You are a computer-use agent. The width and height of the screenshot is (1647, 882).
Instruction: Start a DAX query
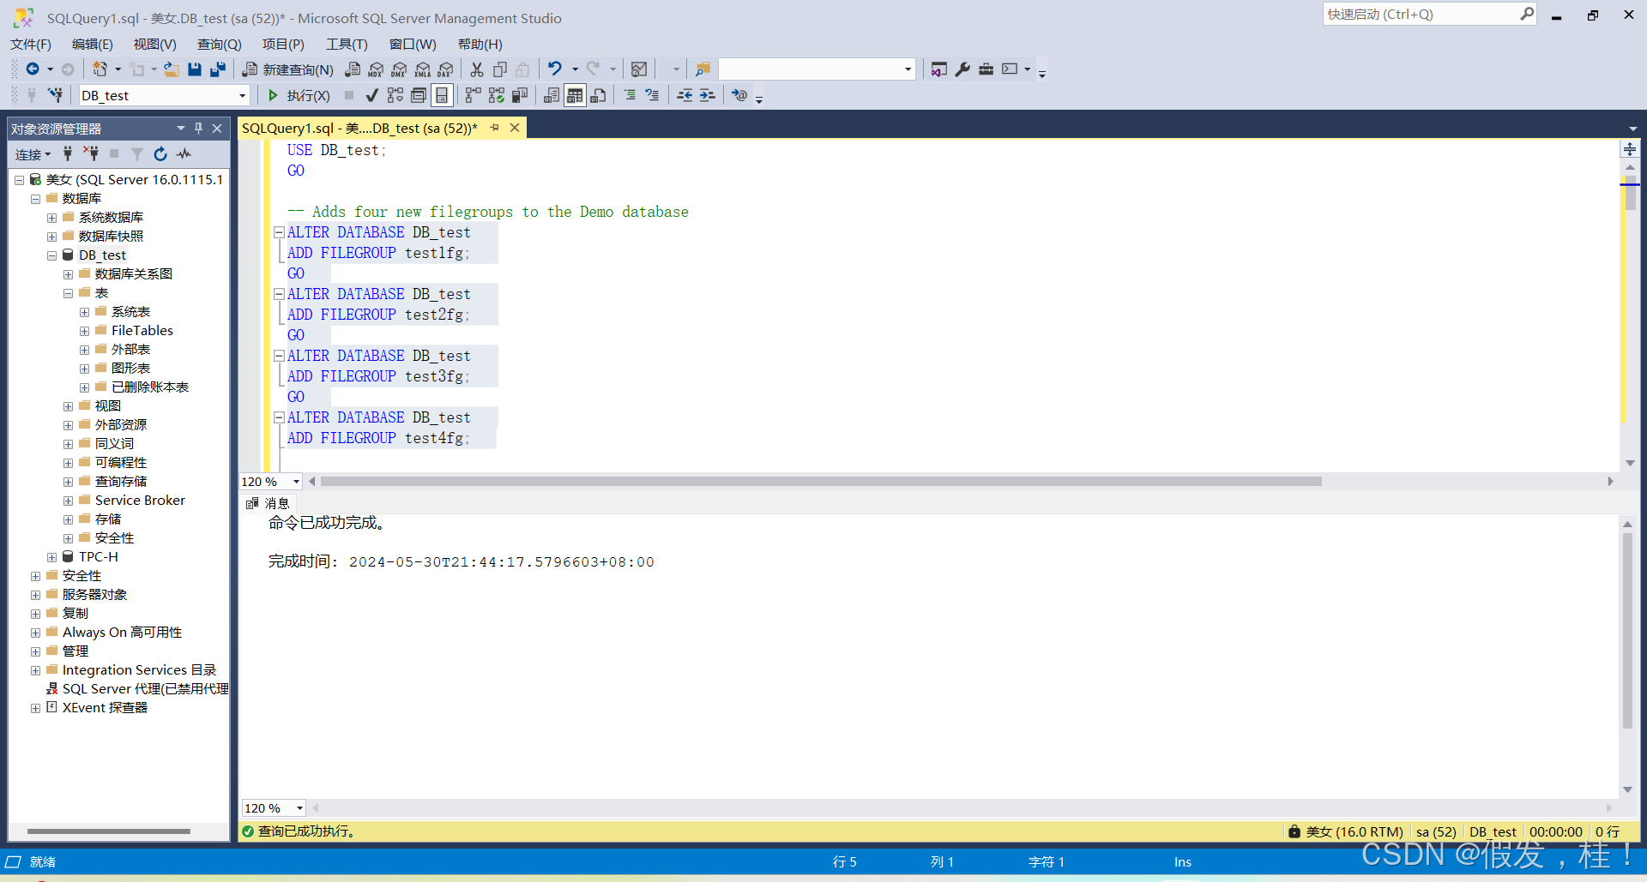click(x=445, y=69)
